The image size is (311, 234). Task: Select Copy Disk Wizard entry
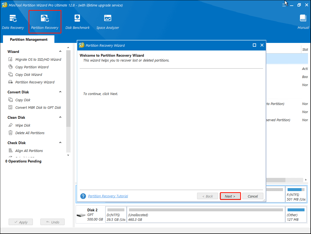pyautogui.click(x=29, y=74)
